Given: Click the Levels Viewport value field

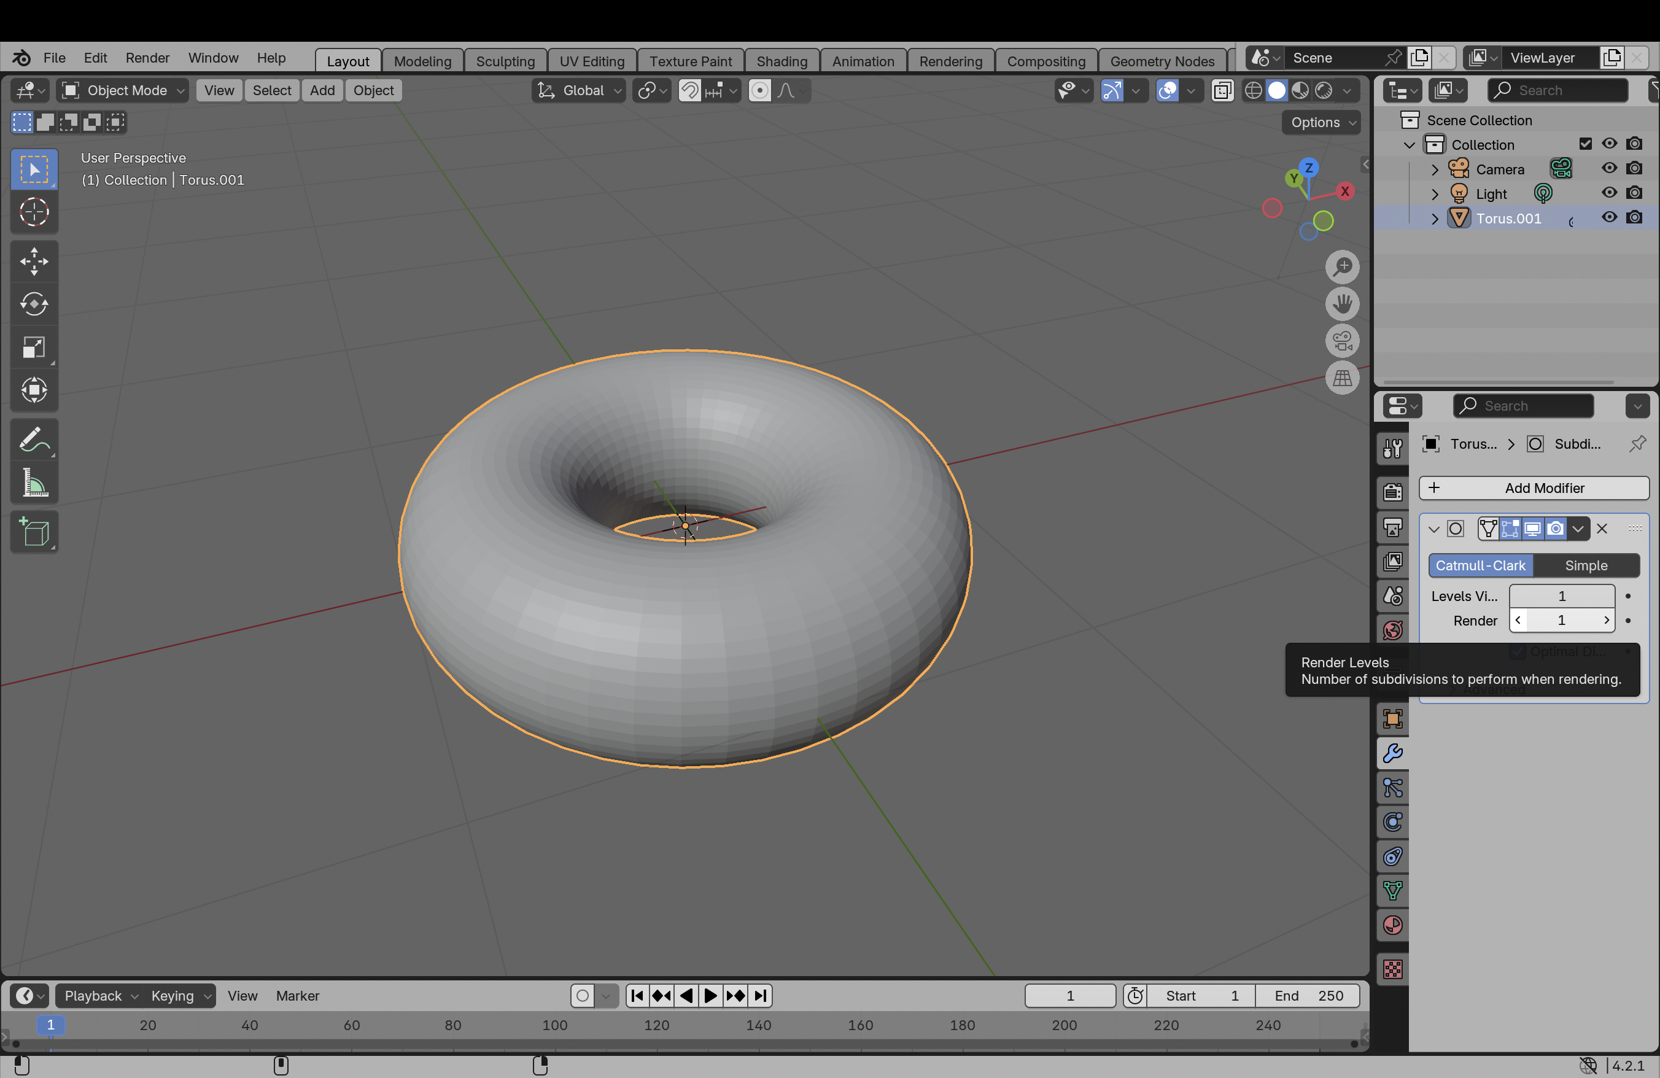Looking at the screenshot, I should pos(1561,596).
